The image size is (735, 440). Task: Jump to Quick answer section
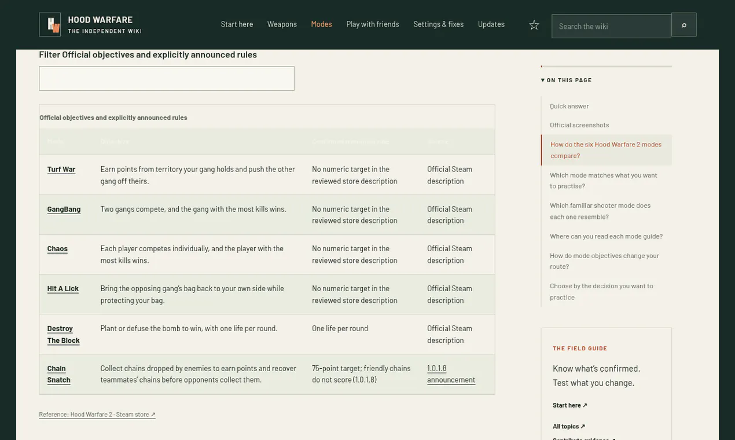click(x=569, y=106)
